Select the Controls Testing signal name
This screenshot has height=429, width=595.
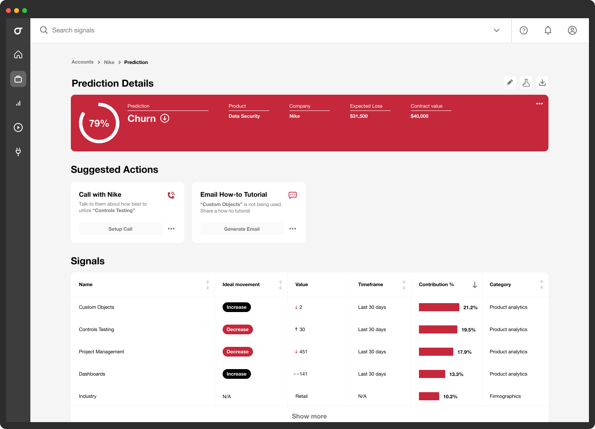point(96,329)
